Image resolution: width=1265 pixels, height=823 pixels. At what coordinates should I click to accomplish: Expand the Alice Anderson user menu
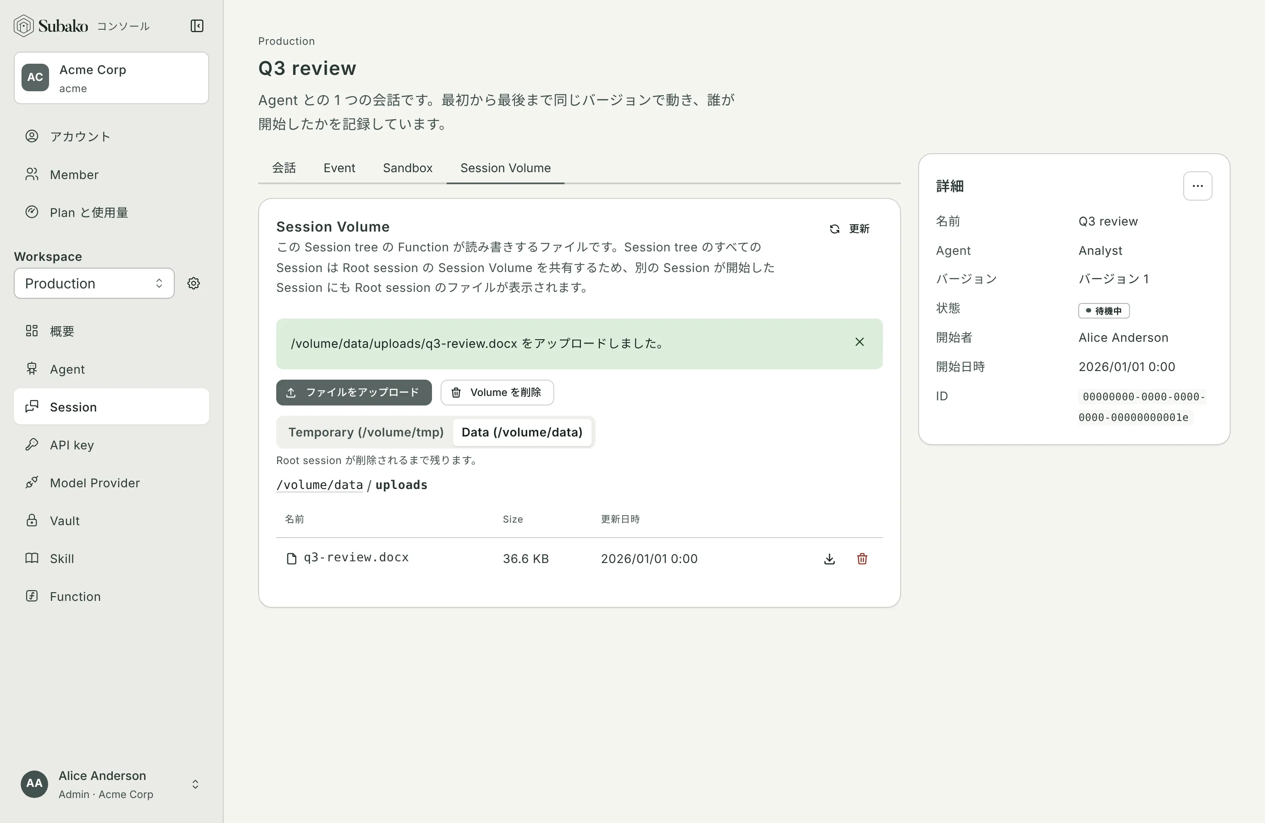pyautogui.click(x=111, y=784)
